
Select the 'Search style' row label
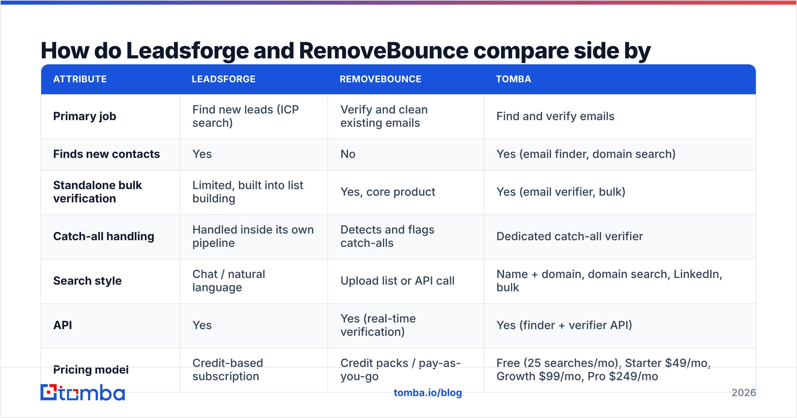[87, 281]
